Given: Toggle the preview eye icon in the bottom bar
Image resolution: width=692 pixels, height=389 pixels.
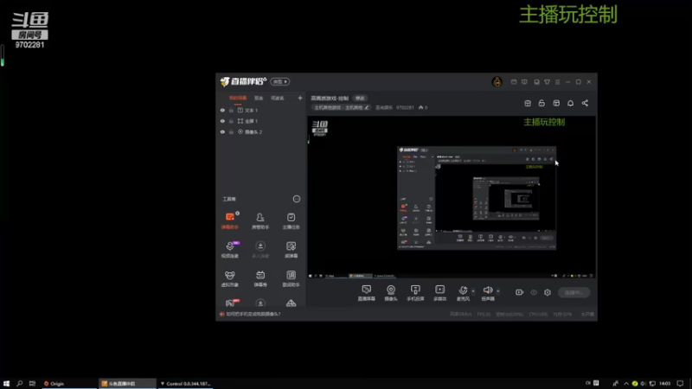Looking at the screenshot, I should tap(534, 292).
